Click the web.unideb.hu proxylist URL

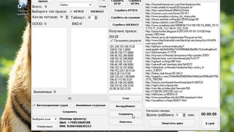coord(169,7)
